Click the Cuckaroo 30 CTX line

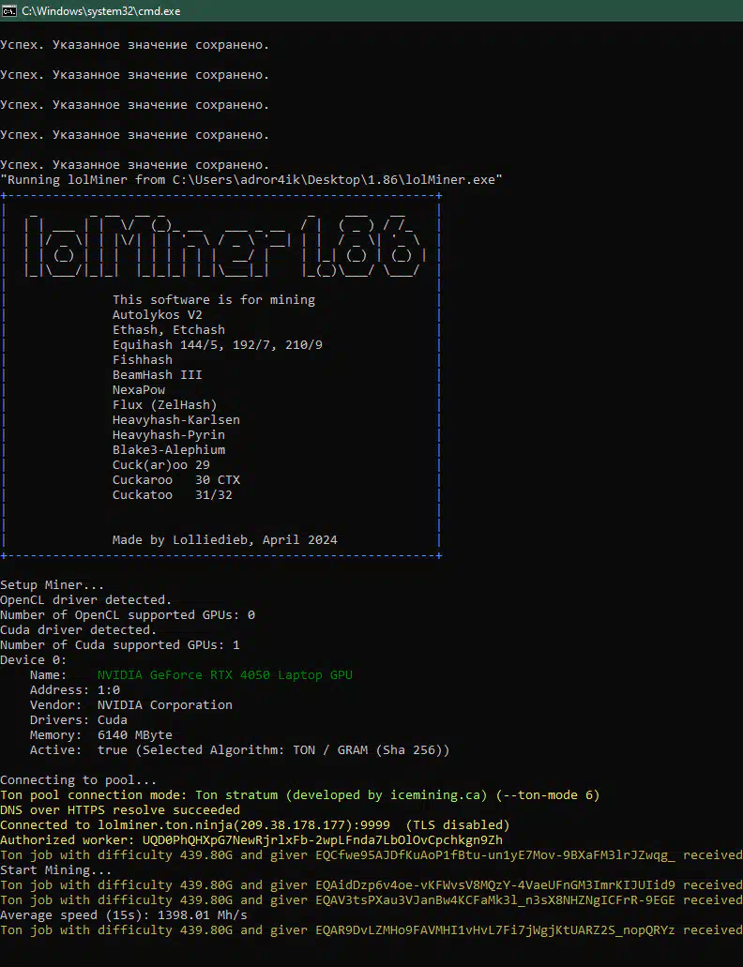(176, 480)
